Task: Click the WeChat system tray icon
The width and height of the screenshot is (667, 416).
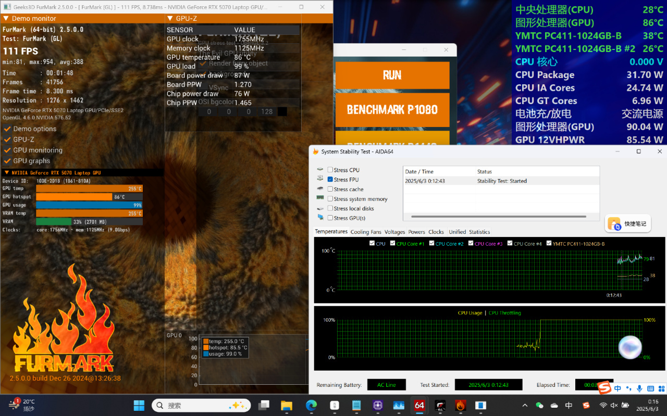Action: [539, 406]
